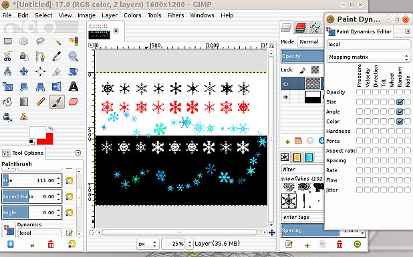The width and height of the screenshot is (413, 257).
Task: Open the Windows menu
Action: click(x=202, y=15)
